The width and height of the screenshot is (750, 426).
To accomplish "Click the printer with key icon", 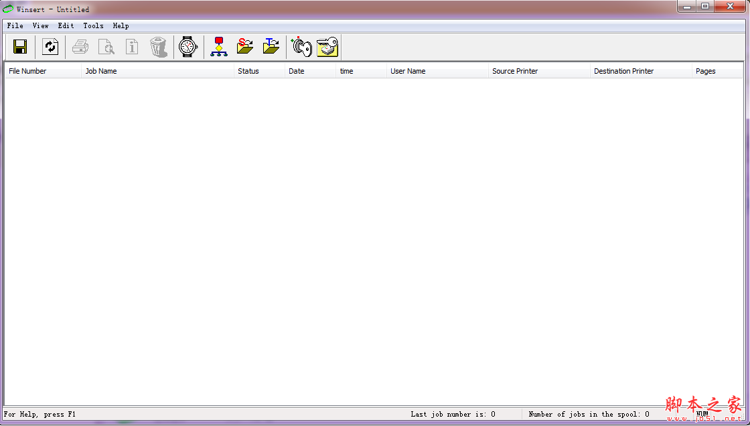I will pyautogui.click(x=327, y=47).
